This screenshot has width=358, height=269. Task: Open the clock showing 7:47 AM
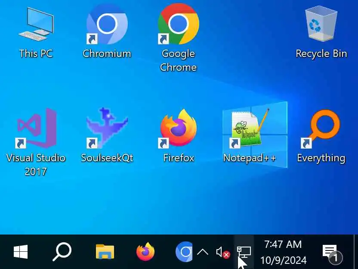click(283, 252)
